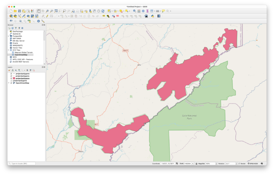Select the Pan Map hand tool

coord(39,11)
